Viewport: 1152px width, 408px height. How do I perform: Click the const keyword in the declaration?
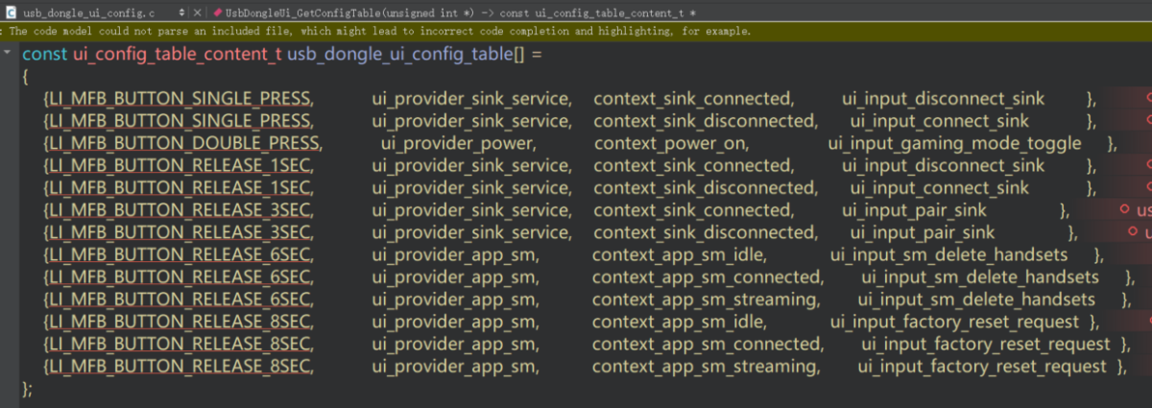pyautogui.click(x=44, y=54)
